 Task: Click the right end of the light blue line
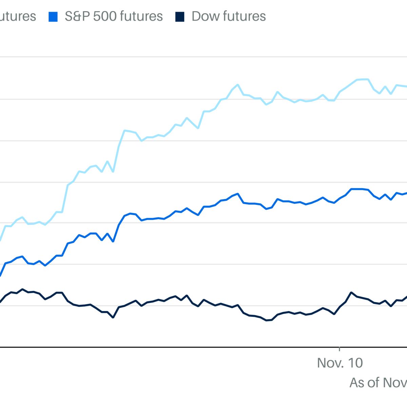pos(406,86)
